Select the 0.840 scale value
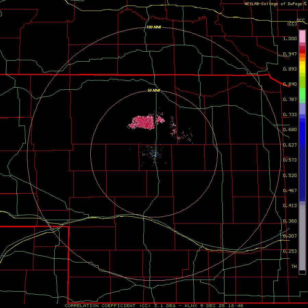Image resolution: width=308 pixels, height=308 pixels. [290, 84]
